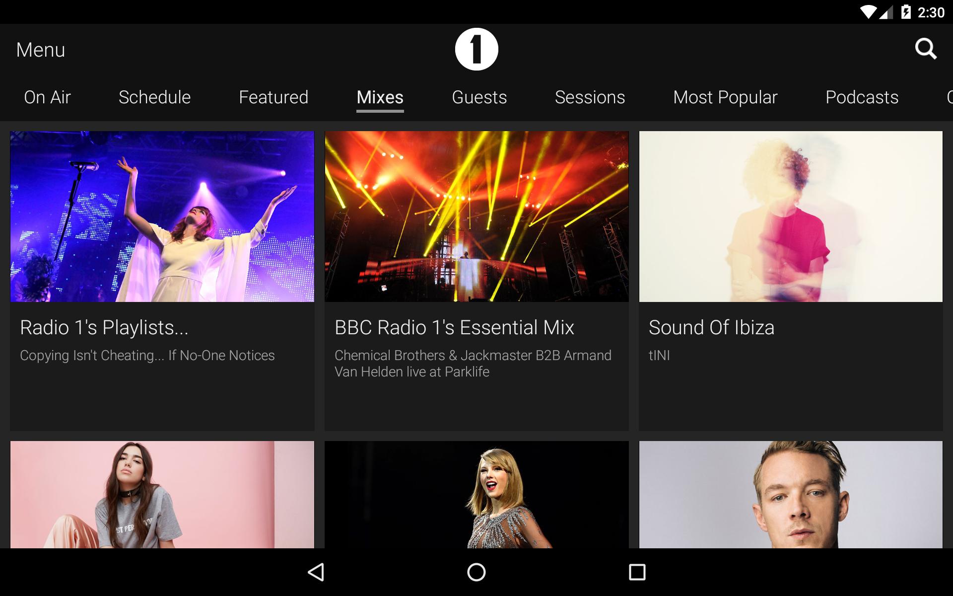Open the pink background woman thumbnail

tap(162, 495)
